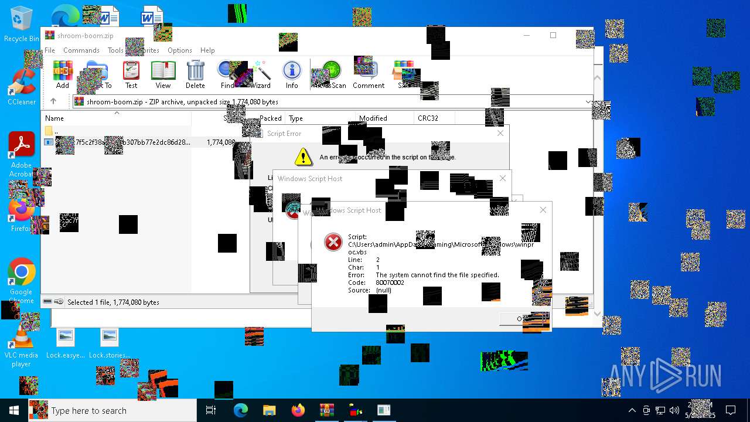The image size is (750, 422).
Task: Open Adobe Acrobat desktop icon
Action: click(x=22, y=155)
